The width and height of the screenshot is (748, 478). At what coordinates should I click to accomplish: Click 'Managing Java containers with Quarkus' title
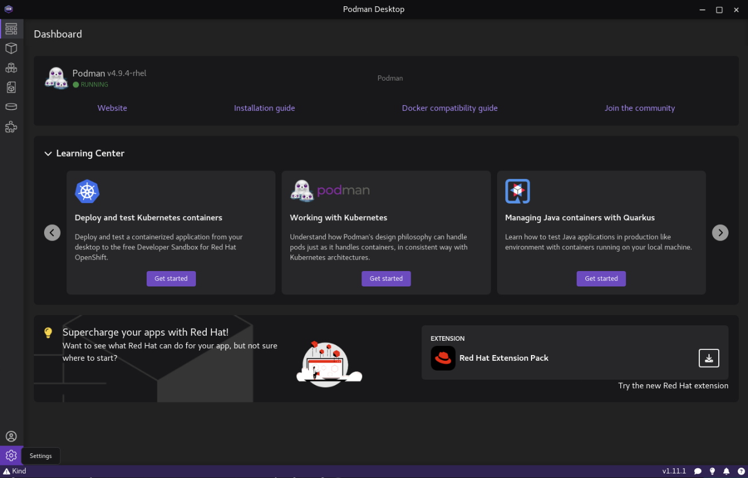click(x=580, y=218)
